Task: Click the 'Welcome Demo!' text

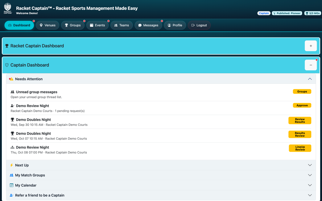Action: 27,13
